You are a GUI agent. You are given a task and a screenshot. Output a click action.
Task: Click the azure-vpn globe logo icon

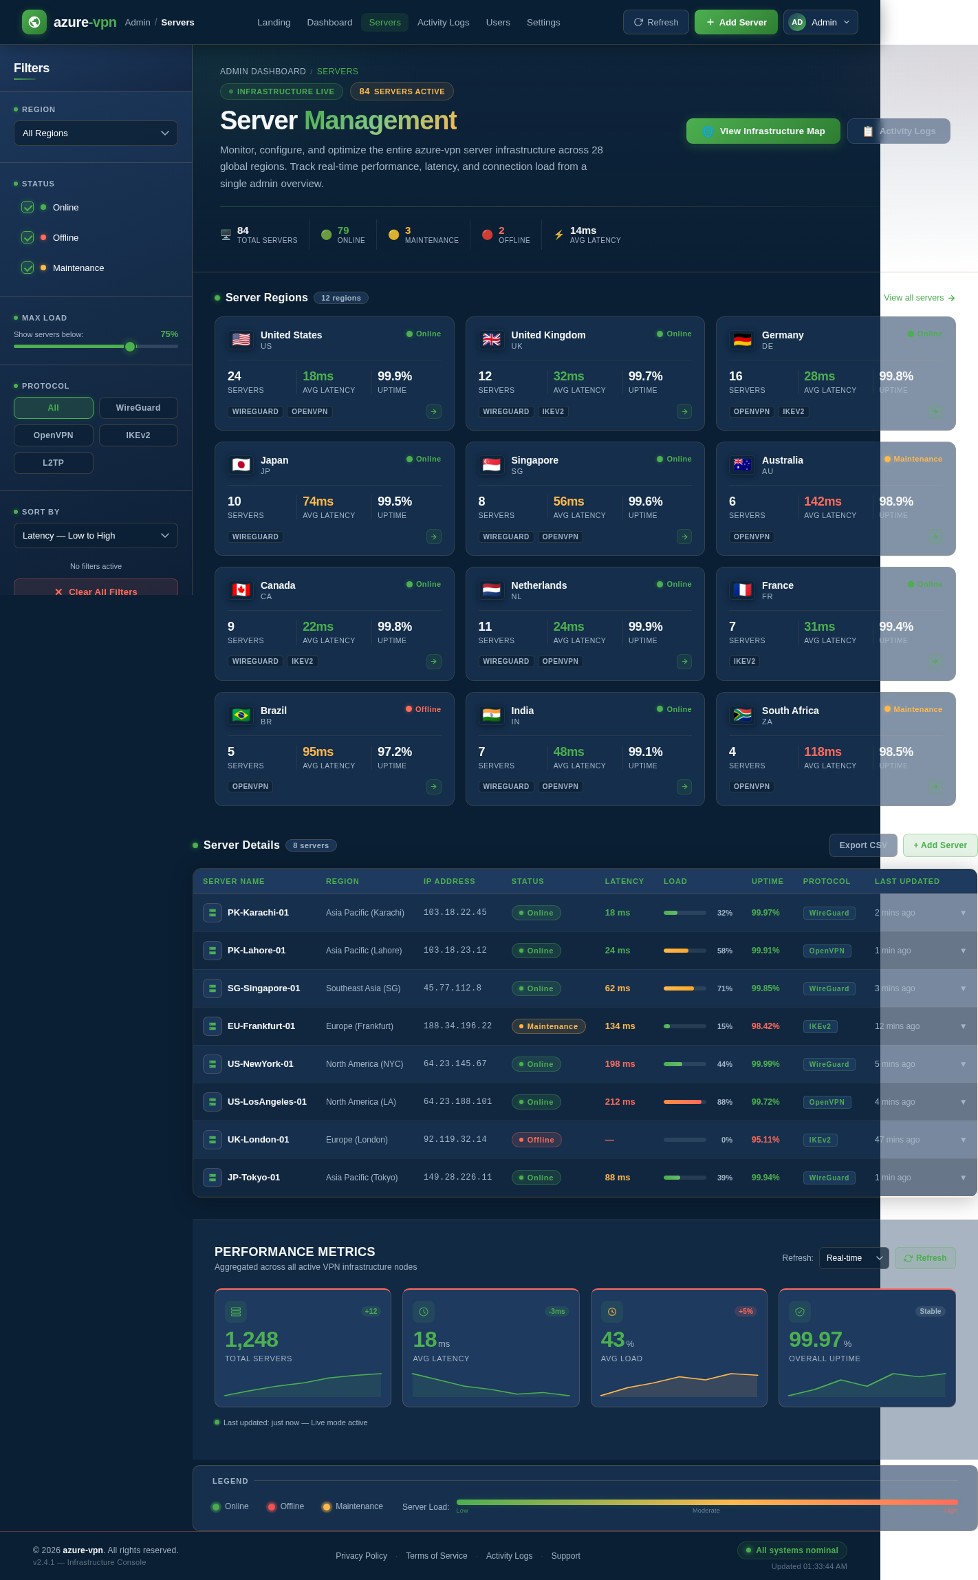(x=34, y=22)
